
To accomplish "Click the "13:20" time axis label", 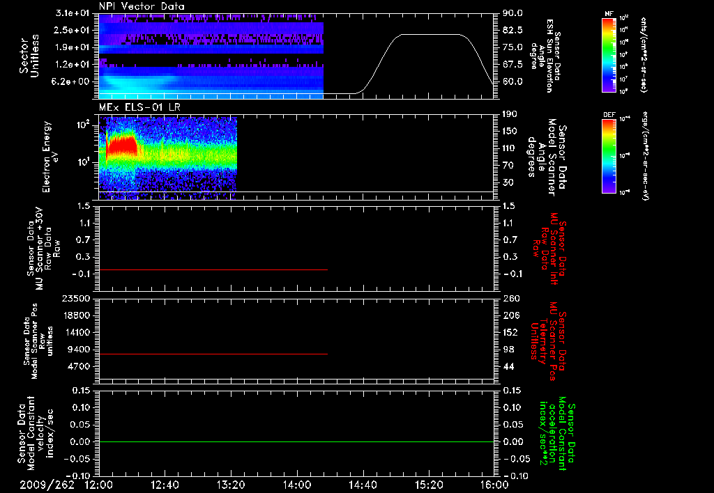I will pos(231,485).
